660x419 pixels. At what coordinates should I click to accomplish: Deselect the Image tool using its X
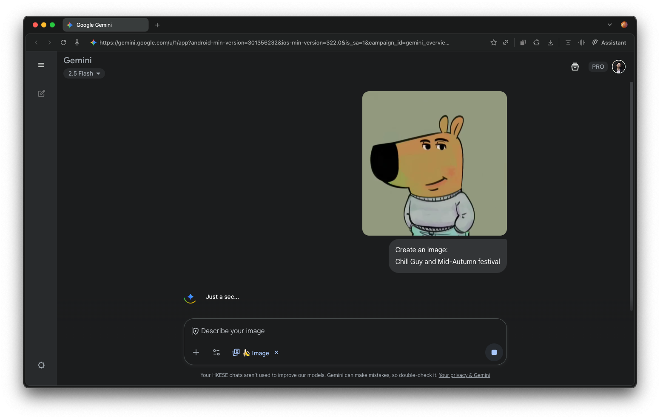point(276,352)
